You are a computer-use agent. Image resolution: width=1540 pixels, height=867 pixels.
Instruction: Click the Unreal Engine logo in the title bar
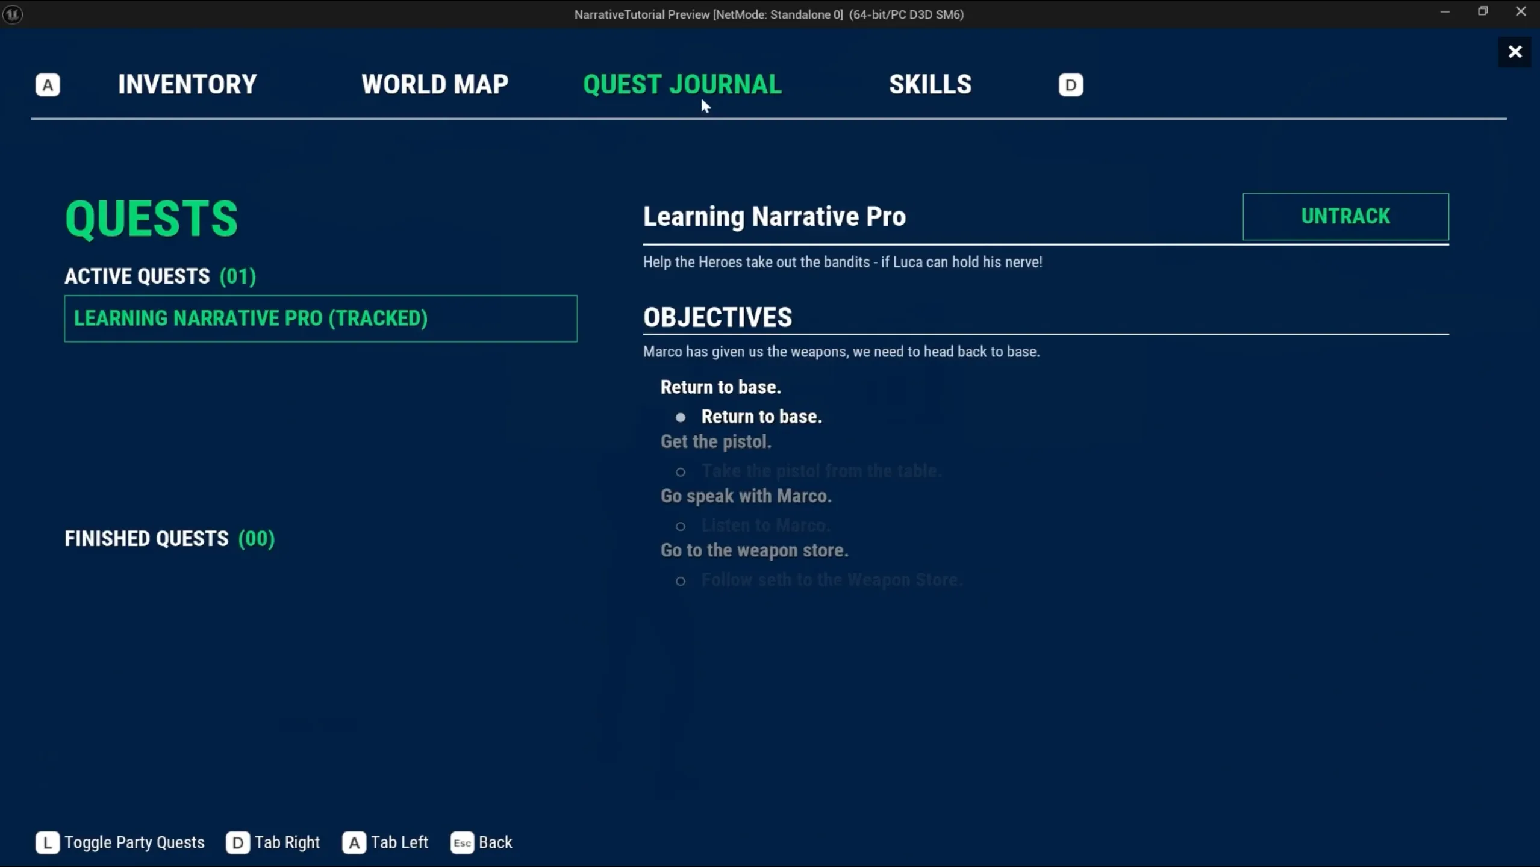click(13, 14)
